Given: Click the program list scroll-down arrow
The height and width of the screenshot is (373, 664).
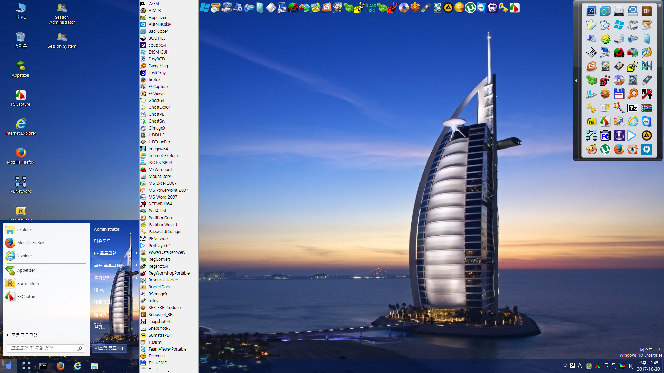Looking at the screenshot, I should (x=168, y=371).
